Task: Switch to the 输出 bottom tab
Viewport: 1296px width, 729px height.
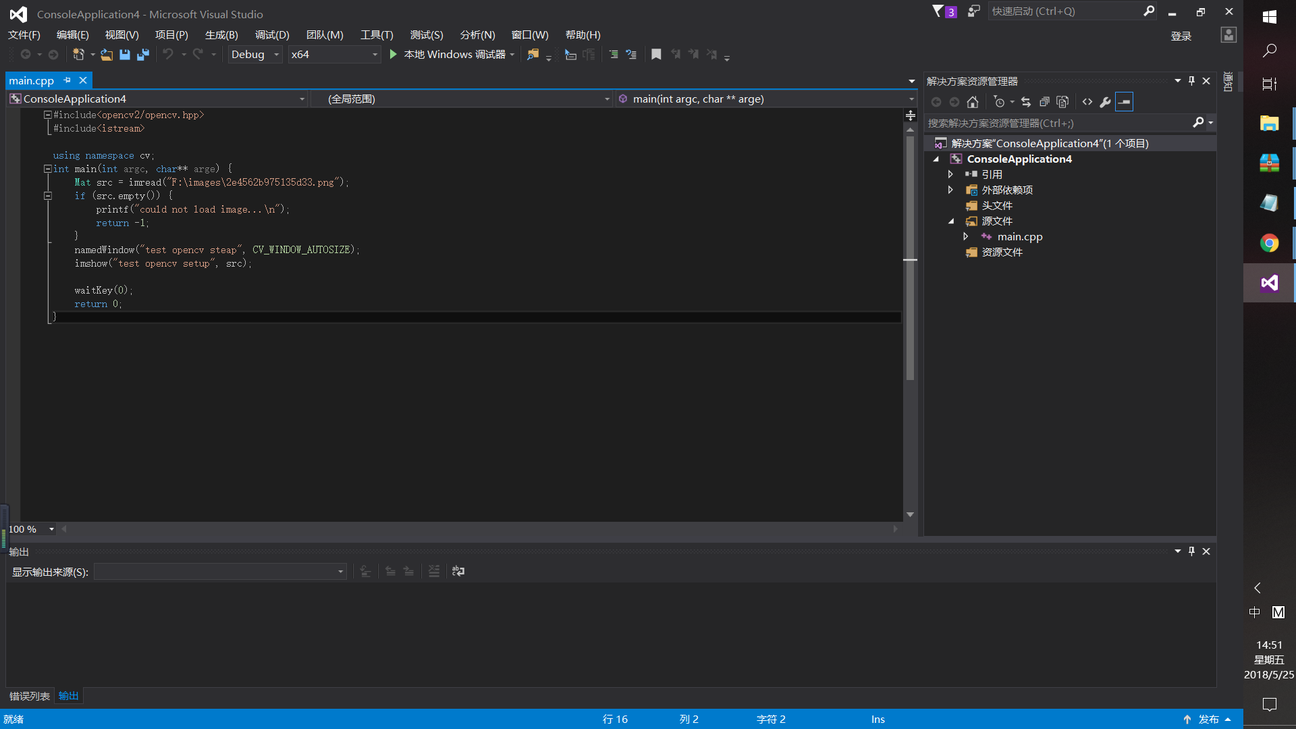Action: pos(69,697)
